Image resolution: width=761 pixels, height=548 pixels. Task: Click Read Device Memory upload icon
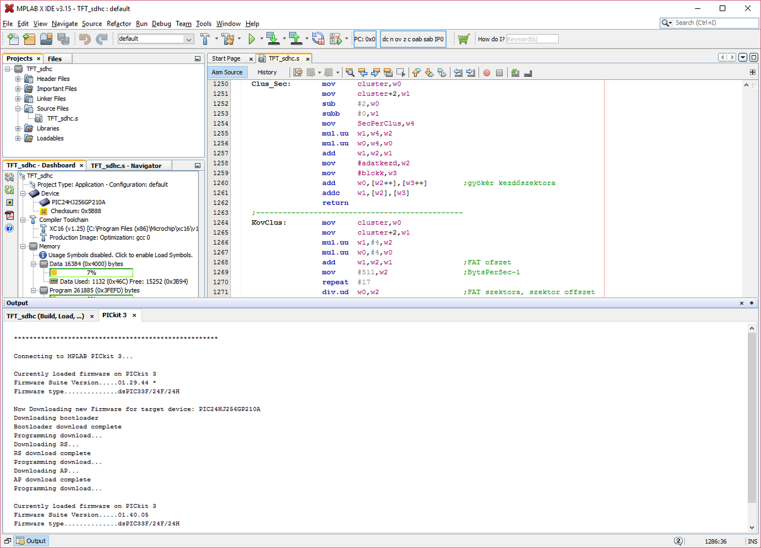(295, 39)
